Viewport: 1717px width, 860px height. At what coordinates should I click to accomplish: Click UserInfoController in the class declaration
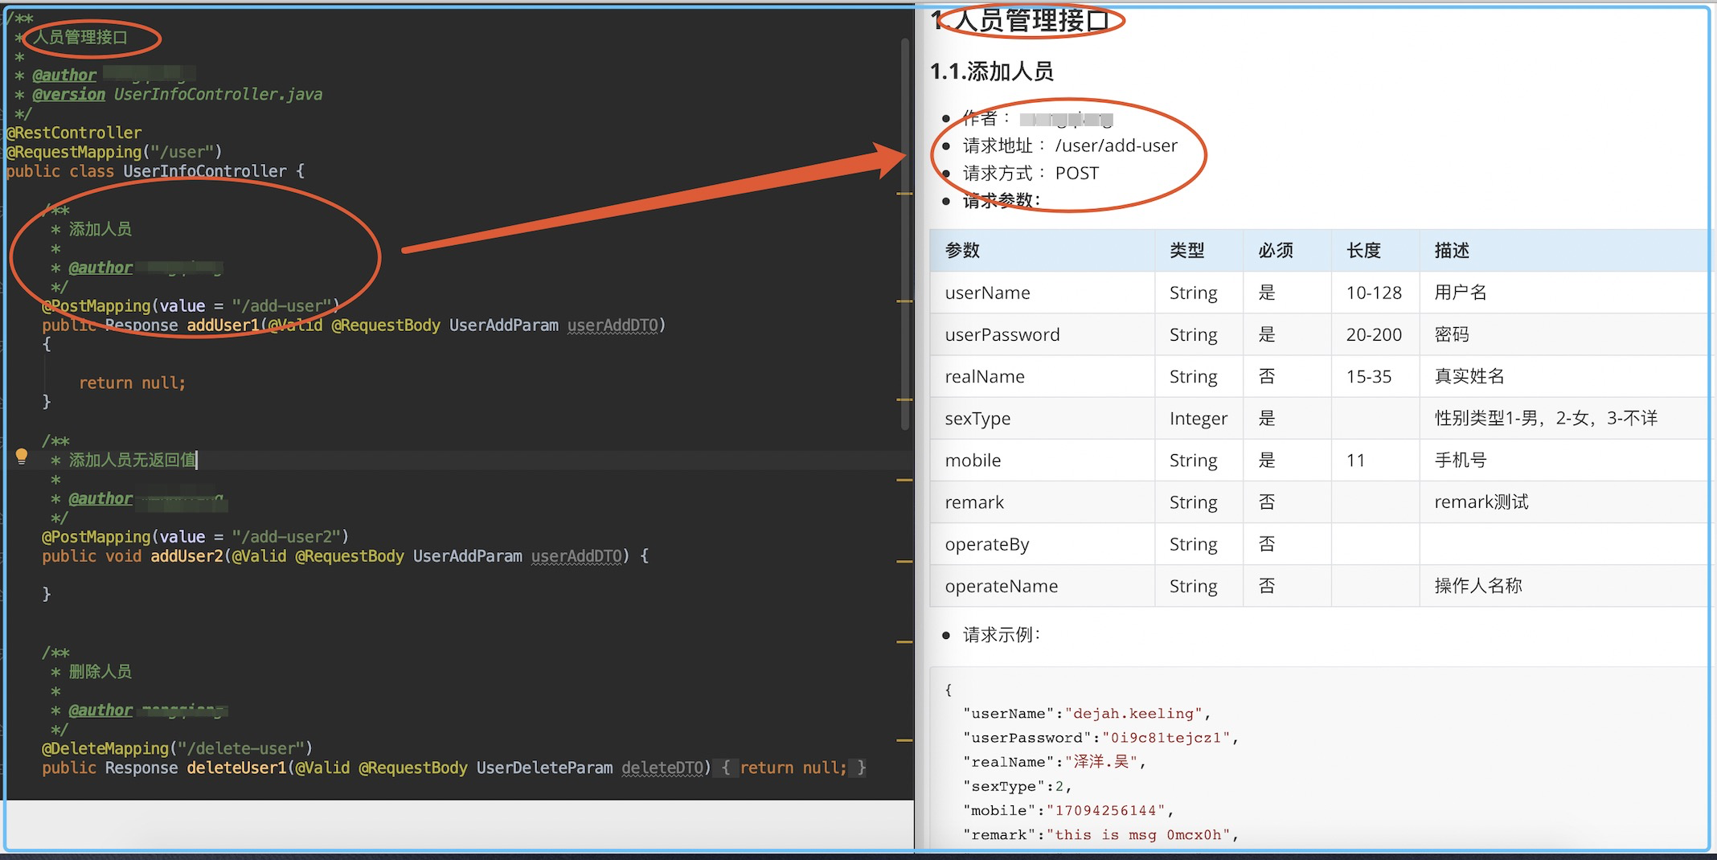[x=205, y=171]
